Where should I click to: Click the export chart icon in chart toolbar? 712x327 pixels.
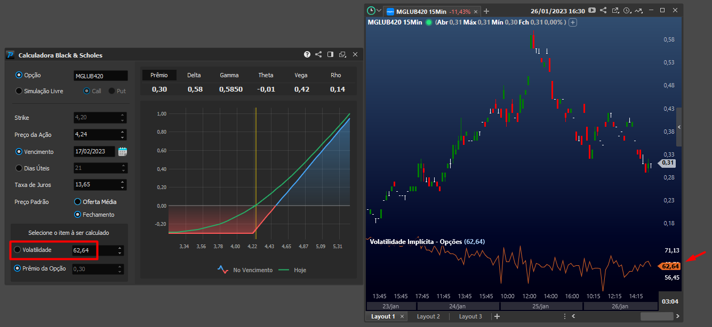coord(615,10)
